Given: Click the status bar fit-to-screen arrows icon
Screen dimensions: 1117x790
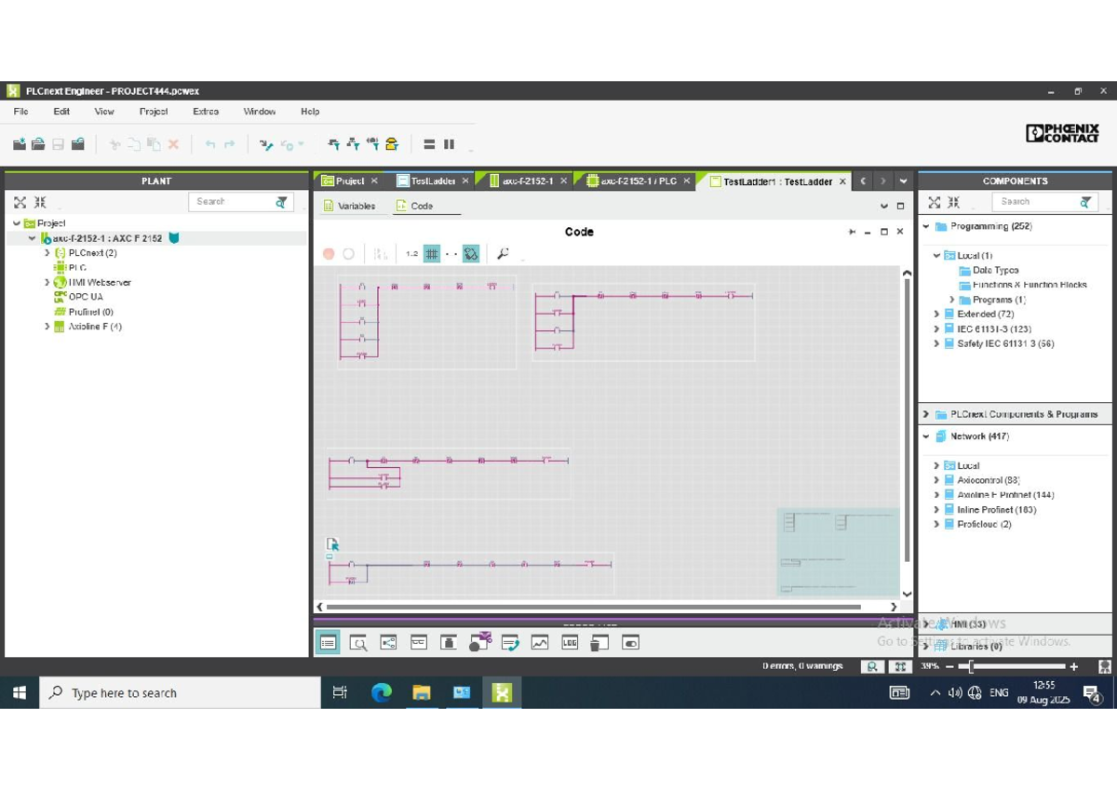Looking at the screenshot, I should [900, 666].
